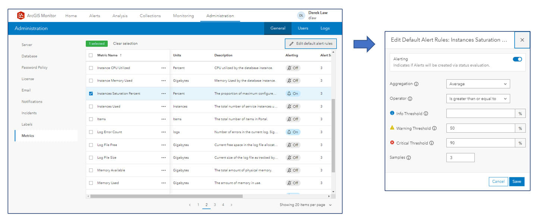
Task: Disable the Alerting toggle switch
Action: coord(517,59)
